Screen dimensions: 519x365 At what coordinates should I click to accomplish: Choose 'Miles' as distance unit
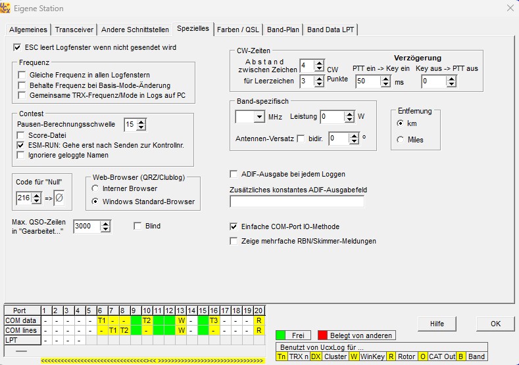pyautogui.click(x=401, y=139)
